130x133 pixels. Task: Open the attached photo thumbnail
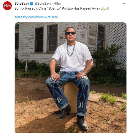coord(70,78)
